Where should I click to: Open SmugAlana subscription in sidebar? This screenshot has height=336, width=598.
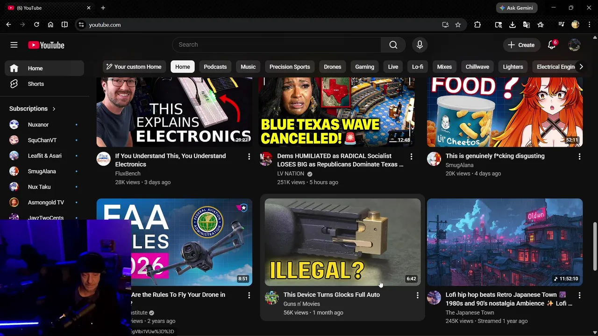(44, 171)
